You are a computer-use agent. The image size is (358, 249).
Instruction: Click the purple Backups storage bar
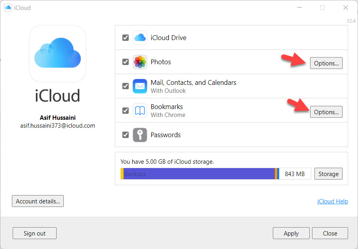(198, 174)
